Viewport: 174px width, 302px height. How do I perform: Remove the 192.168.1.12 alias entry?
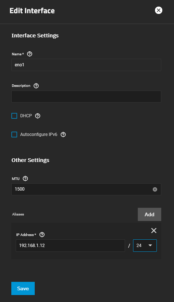(154, 231)
